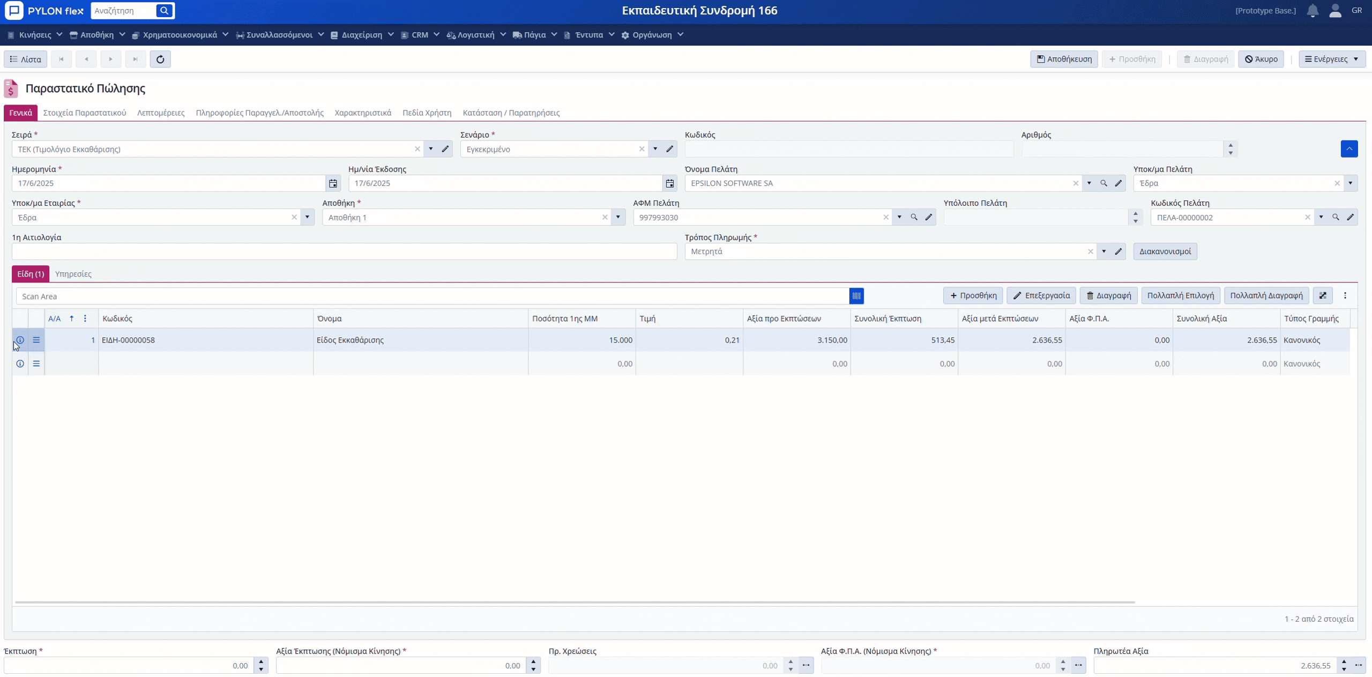Go to first record navigation arrow

[x=62, y=59]
